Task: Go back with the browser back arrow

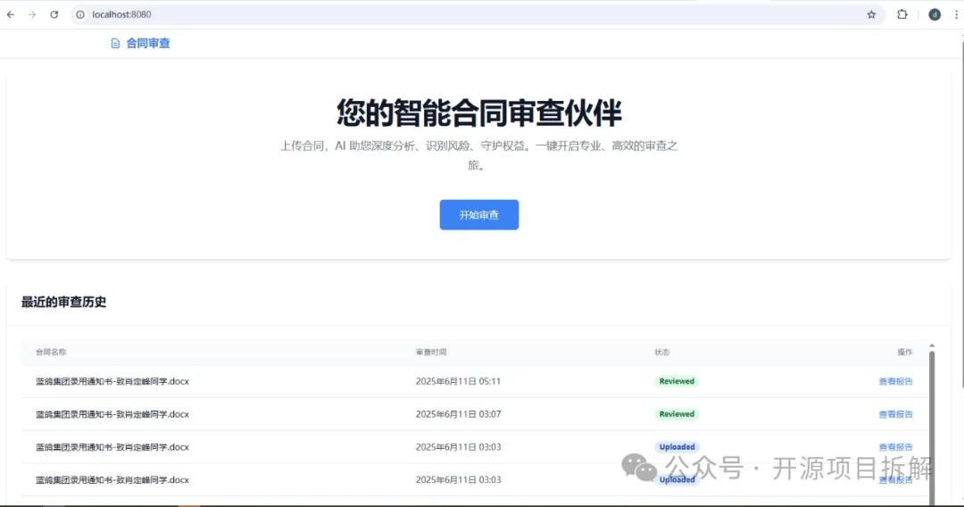Action: click(11, 15)
